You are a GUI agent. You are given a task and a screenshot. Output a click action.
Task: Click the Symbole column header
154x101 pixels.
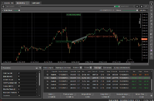pos(73,71)
